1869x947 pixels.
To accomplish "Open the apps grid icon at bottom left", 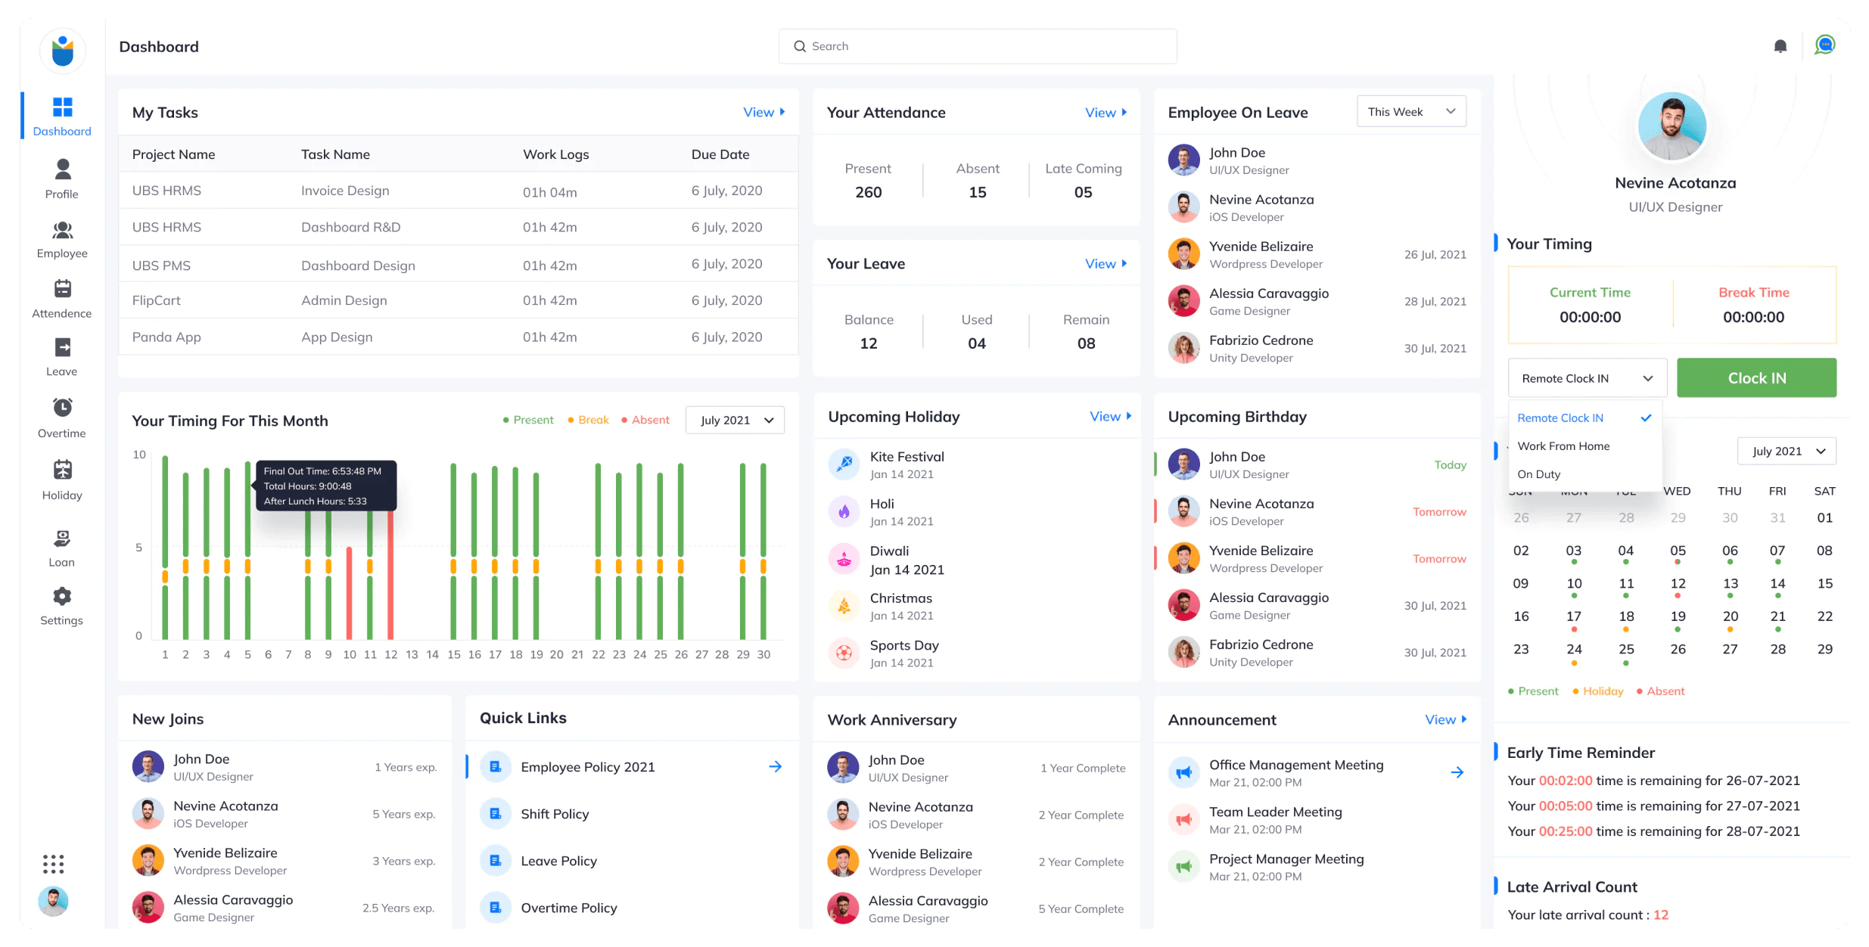I will coord(53,864).
